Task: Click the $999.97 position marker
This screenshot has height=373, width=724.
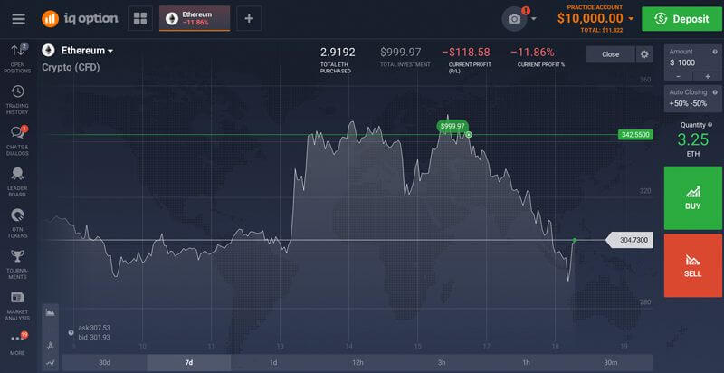Action: [452, 126]
